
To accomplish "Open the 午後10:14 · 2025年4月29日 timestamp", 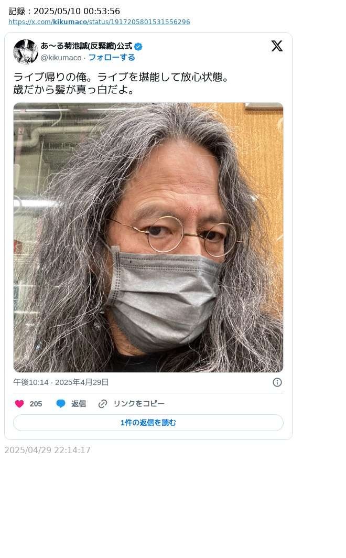I will click(x=61, y=382).
